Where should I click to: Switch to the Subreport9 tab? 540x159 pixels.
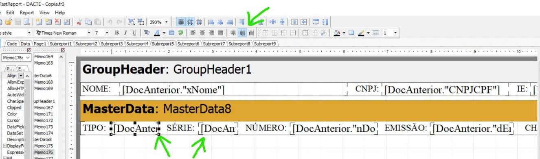(266, 44)
